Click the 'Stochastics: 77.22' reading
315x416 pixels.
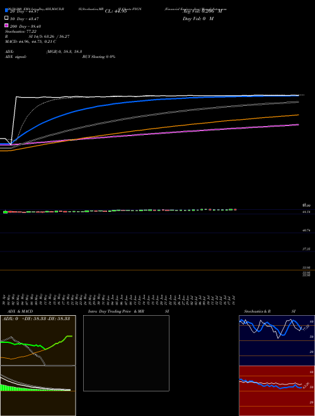21,32
